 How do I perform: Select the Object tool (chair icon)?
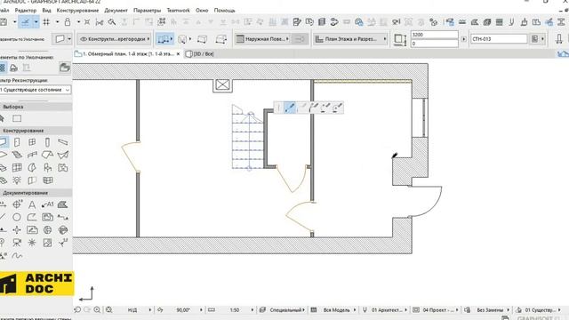(x=47, y=168)
